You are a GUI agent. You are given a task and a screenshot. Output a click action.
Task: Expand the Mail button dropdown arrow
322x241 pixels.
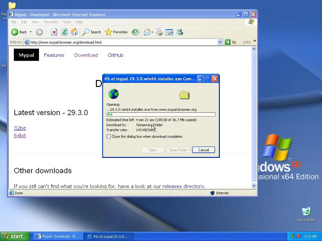pos(152,32)
